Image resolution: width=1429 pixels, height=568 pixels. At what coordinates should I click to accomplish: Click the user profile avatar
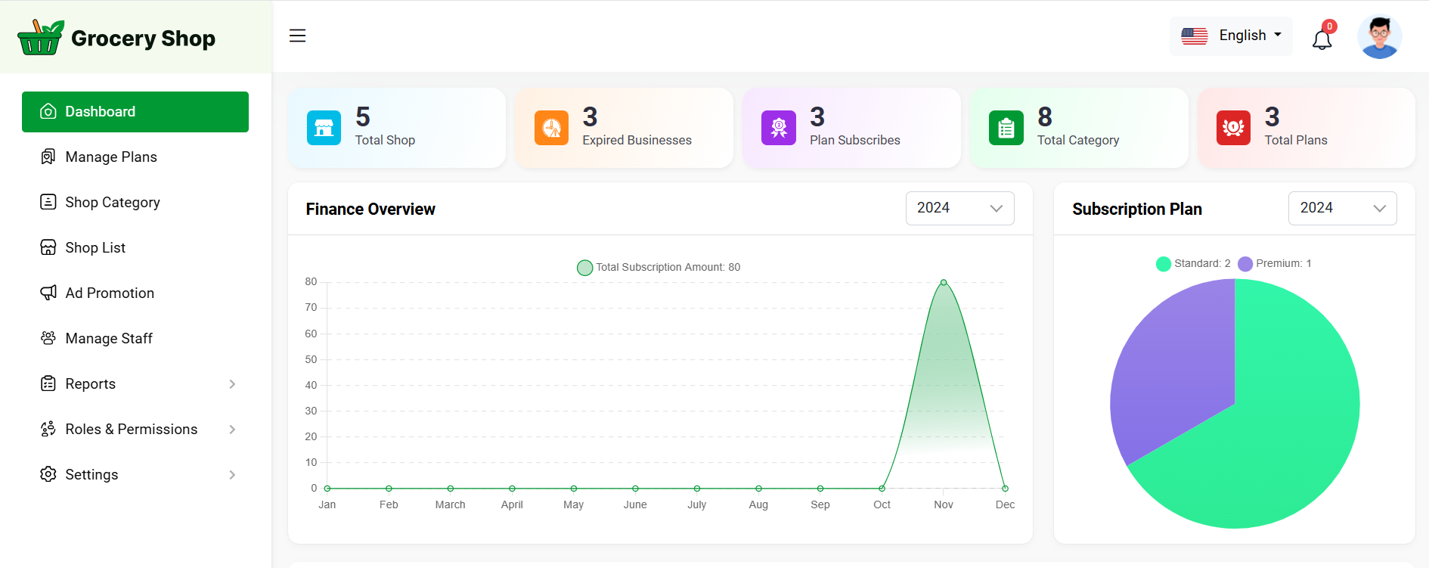tap(1379, 37)
